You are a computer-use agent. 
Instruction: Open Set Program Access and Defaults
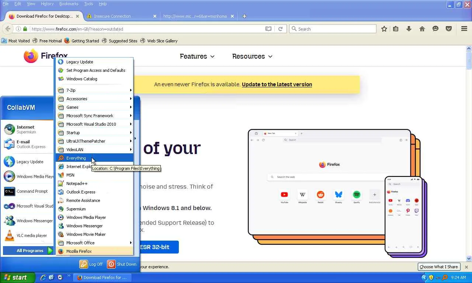click(x=94, y=70)
